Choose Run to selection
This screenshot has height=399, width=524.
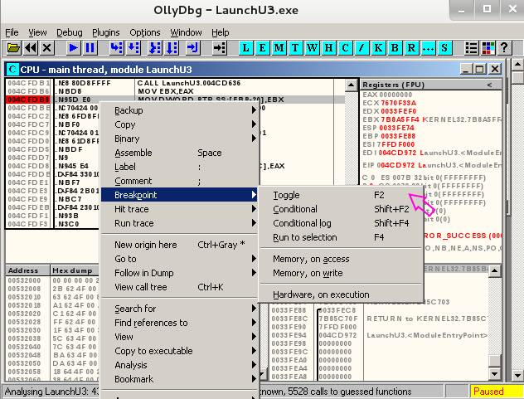[x=341, y=237]
